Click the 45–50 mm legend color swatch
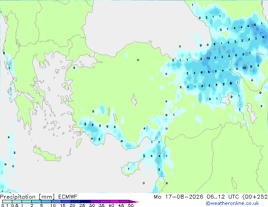 coord(124,202)
